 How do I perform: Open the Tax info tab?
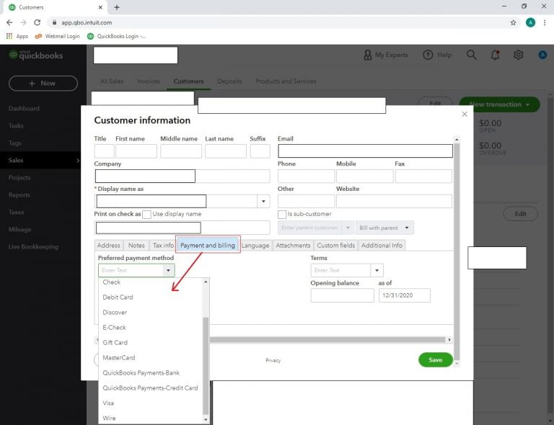[x=163, y=245]
